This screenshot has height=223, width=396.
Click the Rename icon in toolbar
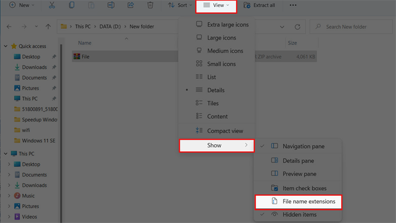click(x=111, y=5)
